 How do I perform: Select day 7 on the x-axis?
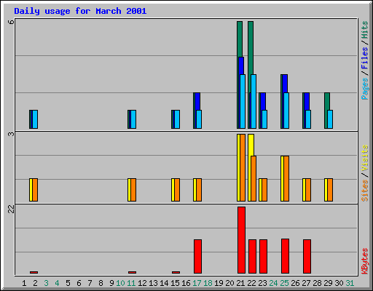pyautogui.click(x=90, y=283)
